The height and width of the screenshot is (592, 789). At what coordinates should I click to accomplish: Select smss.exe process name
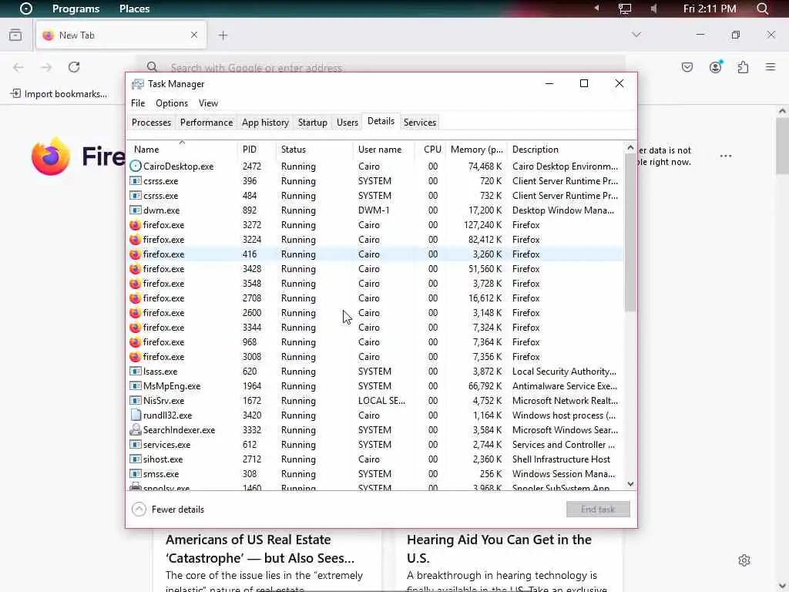[x=161, y=474]
